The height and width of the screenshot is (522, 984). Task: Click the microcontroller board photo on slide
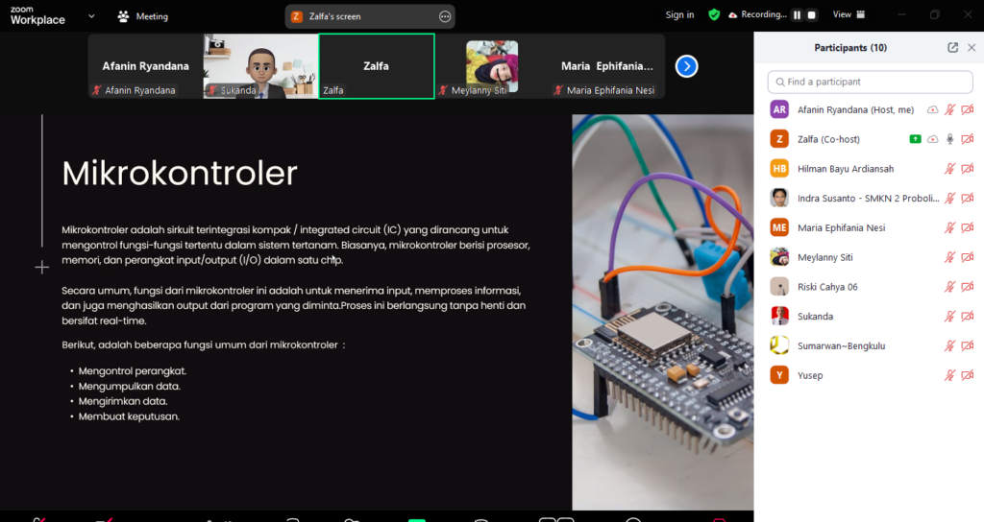[663, 312]
